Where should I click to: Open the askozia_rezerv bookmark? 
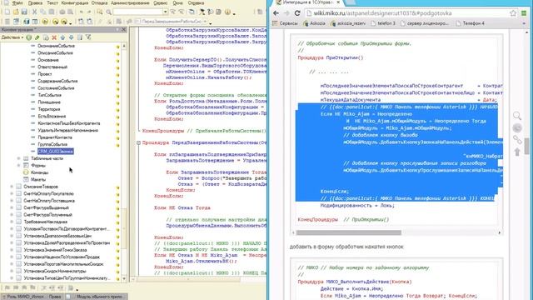coord(348,23)
